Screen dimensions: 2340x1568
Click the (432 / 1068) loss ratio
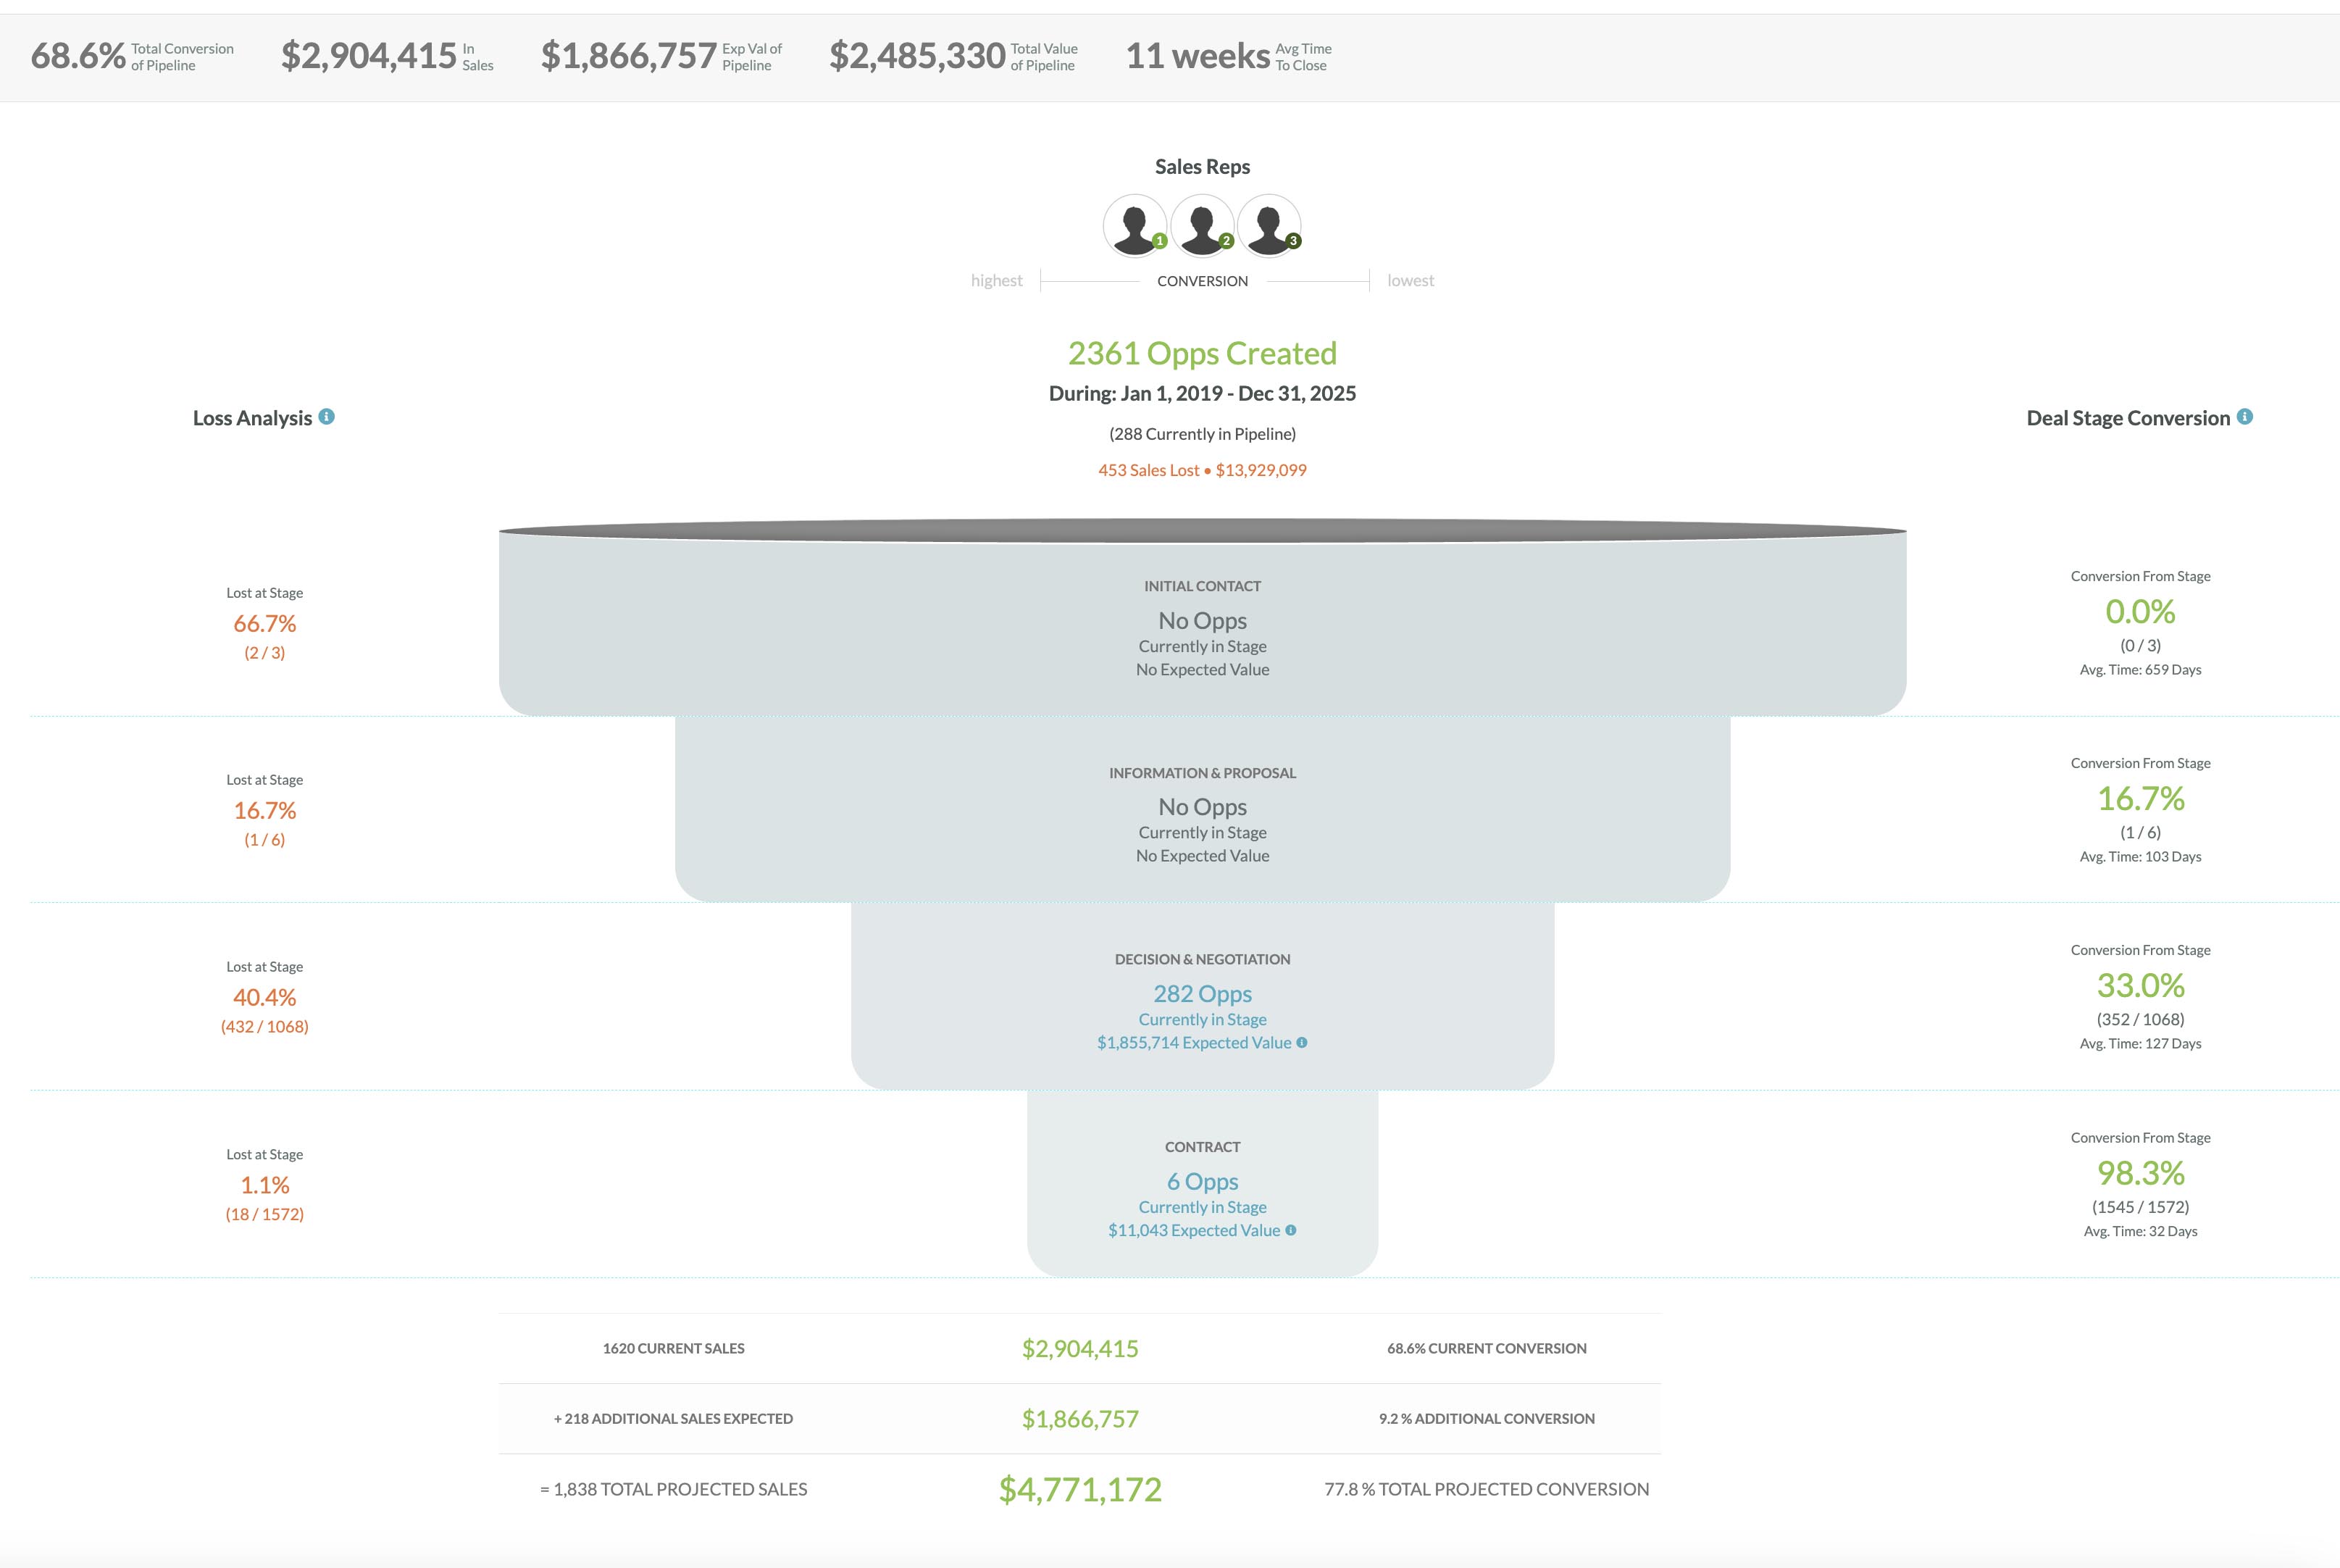[x=265, y=1026]
